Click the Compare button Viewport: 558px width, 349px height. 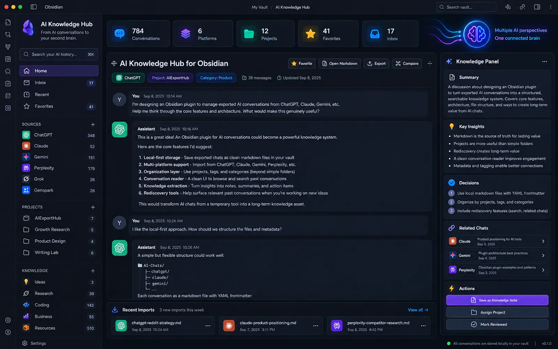[x=407, y=63]
